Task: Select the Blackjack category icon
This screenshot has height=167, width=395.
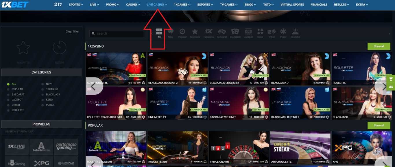Action: 235,32
